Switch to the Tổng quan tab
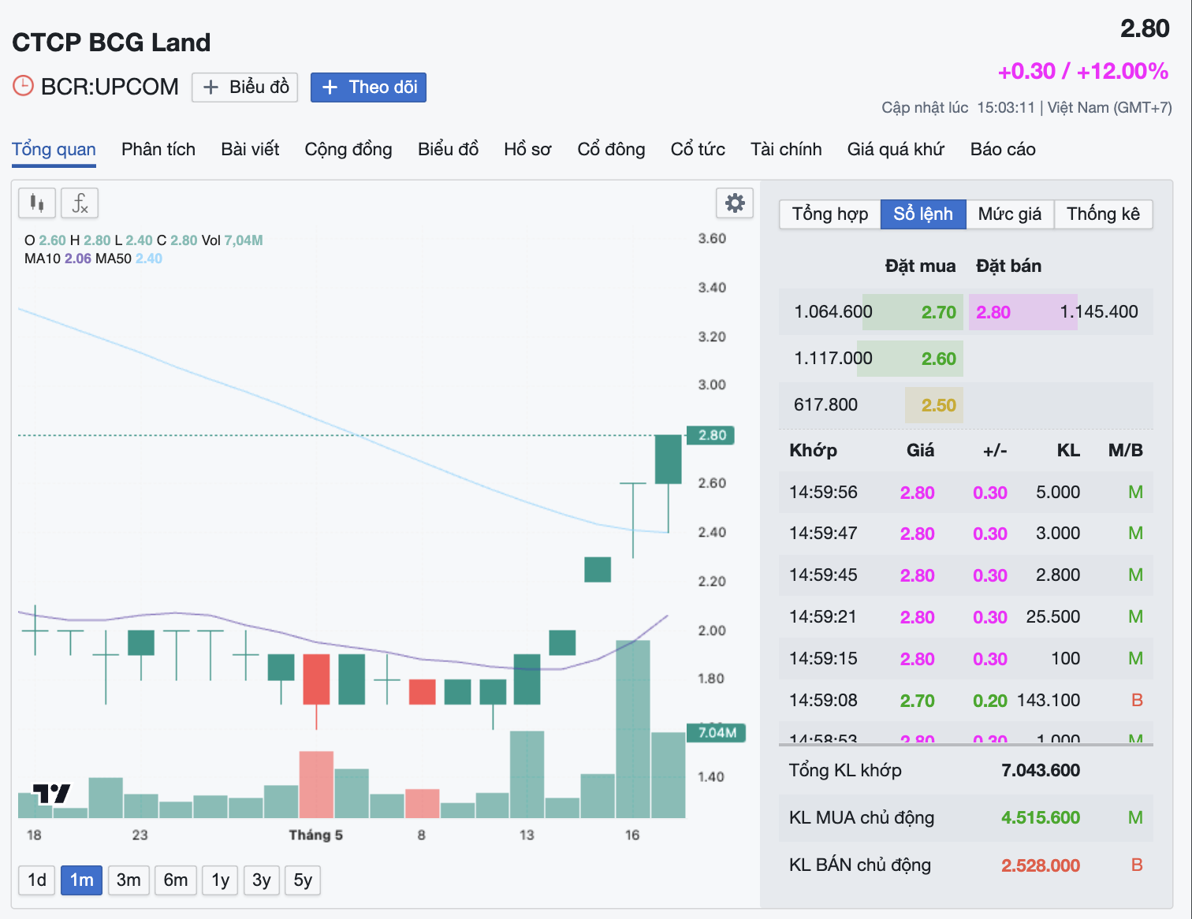1192x919 pixels. point(54,149)
